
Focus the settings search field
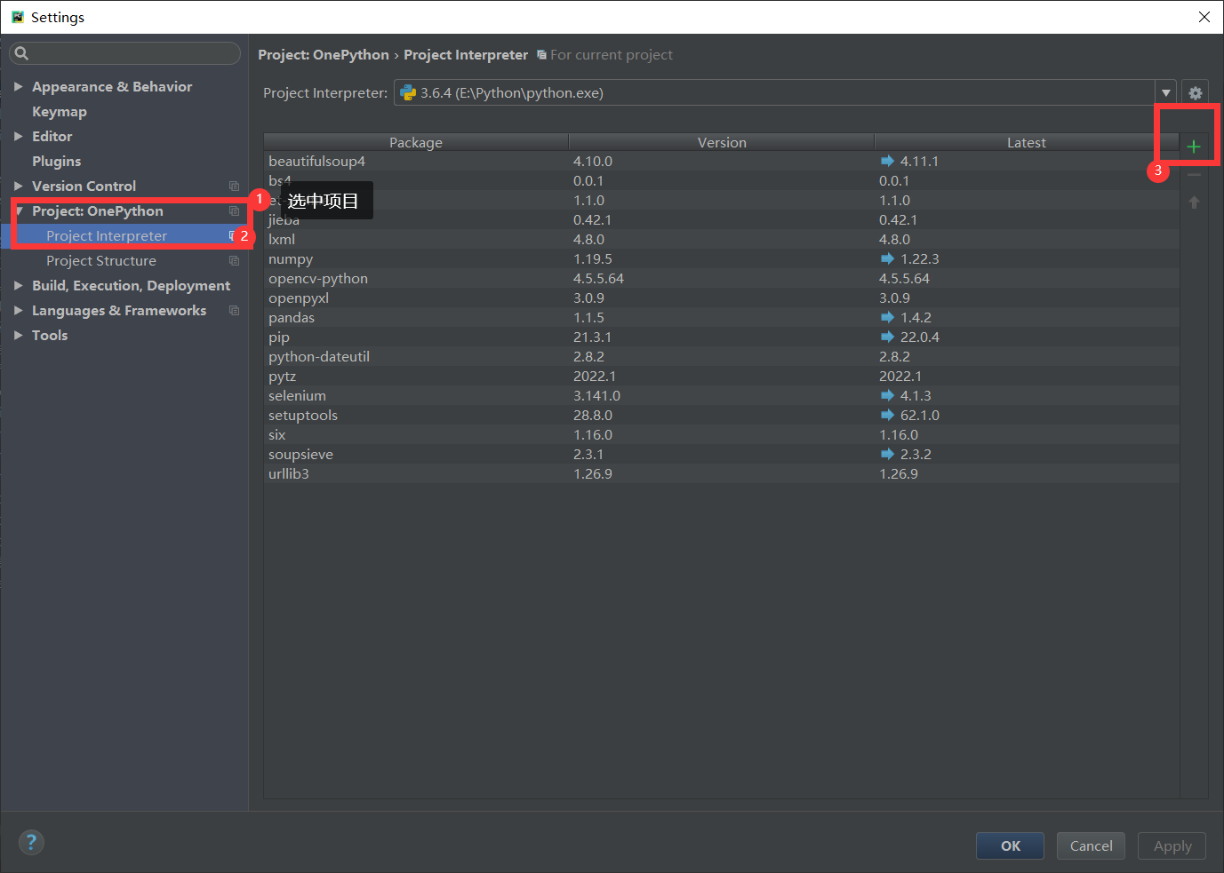pos(124,53)
